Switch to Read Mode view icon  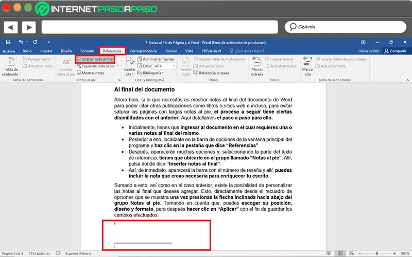coord(329,253)
